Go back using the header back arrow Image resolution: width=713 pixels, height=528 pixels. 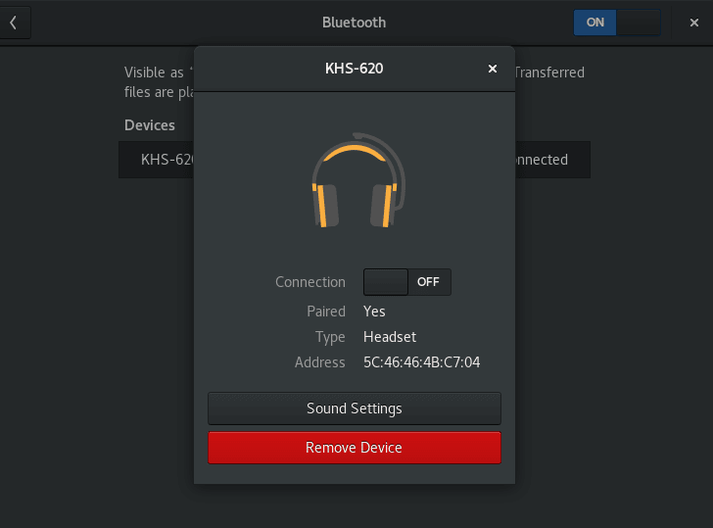(14, 23)
